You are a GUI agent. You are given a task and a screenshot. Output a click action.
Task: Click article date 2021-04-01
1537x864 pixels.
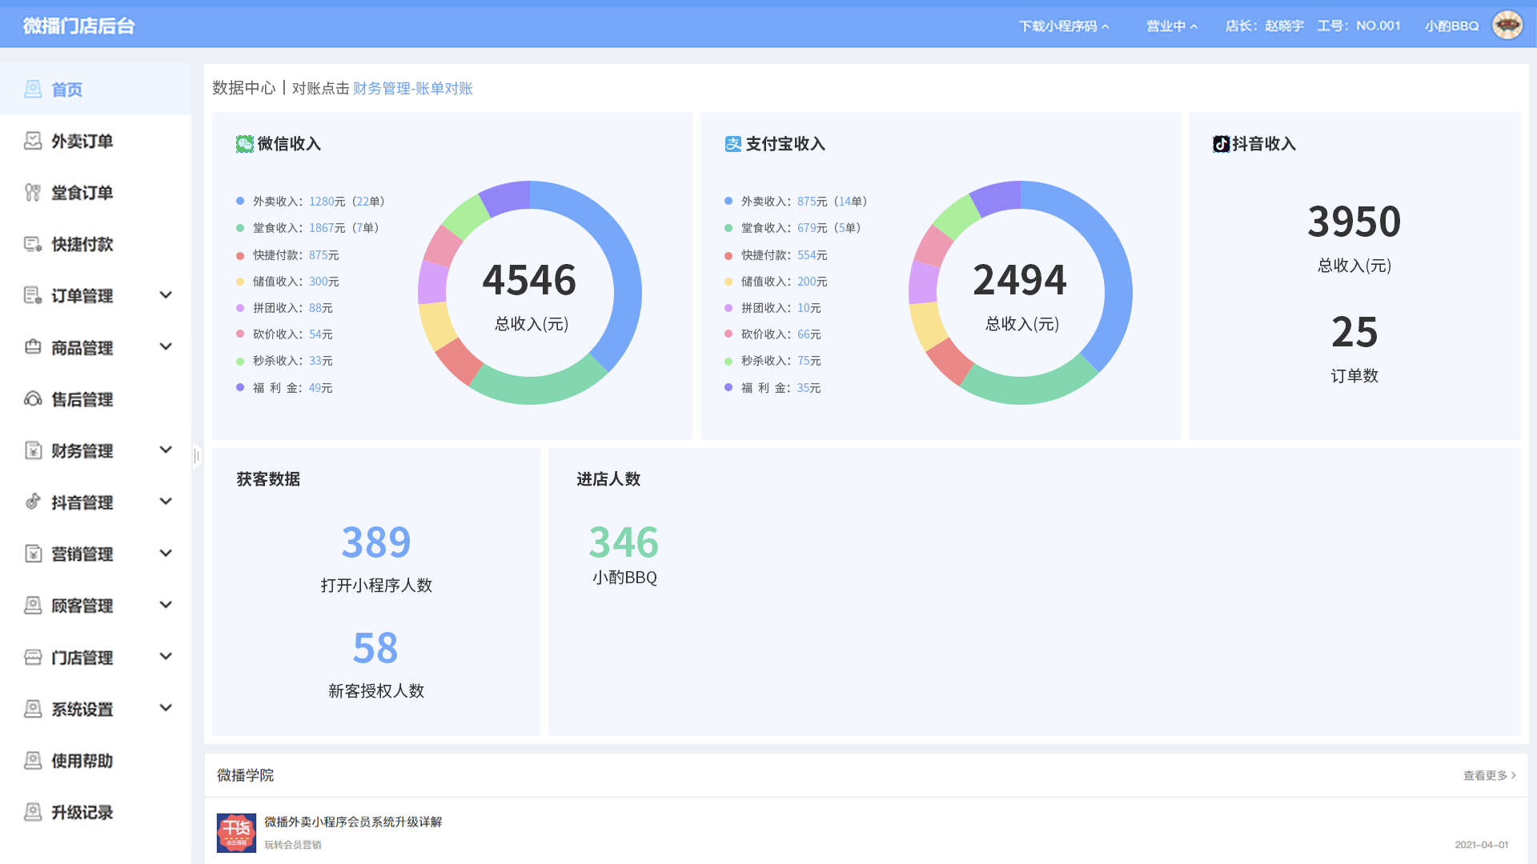(x=1481, y=845)
